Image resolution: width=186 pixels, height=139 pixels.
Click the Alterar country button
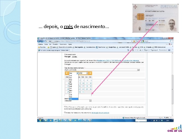click(74, 57)
